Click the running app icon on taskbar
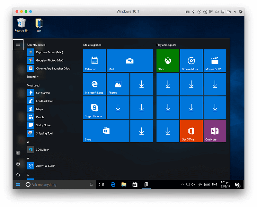Image resolution: width=257 pixels, height=207 pixels. coord(146,185)
